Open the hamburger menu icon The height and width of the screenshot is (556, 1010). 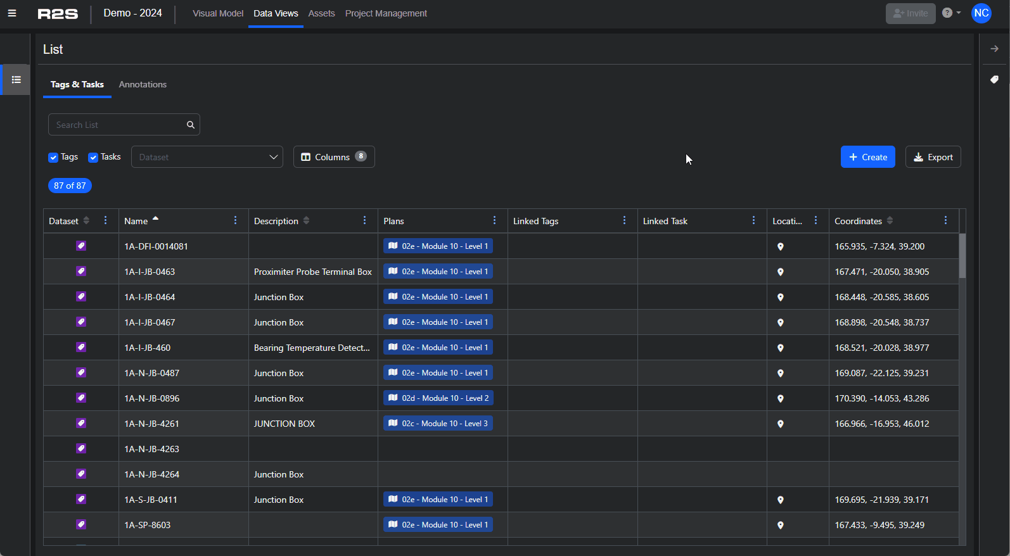tap(12, 13)
